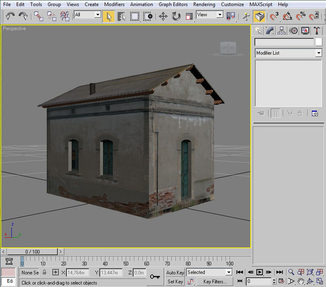
Task: Click the Undo arrow icon
Action: tap(10, 16)
